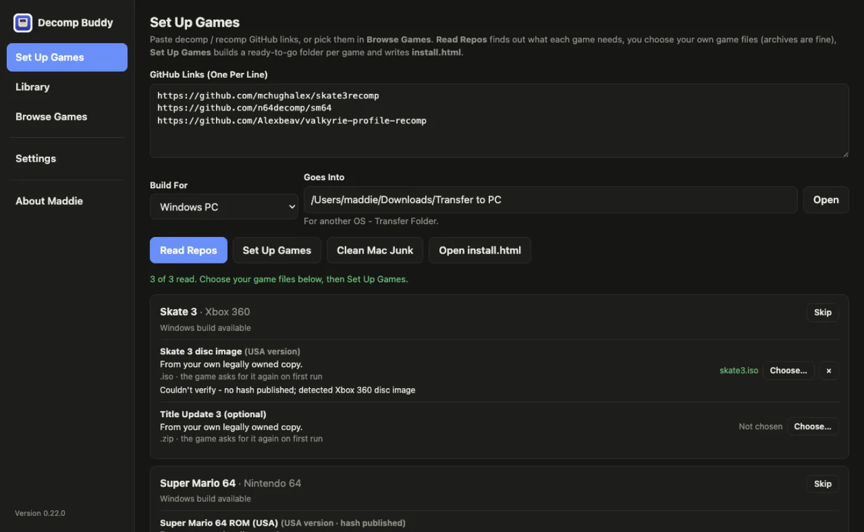Click the Goes Into folder path field
This screenshot has width=864, height=532.
(x=550, y=200)
